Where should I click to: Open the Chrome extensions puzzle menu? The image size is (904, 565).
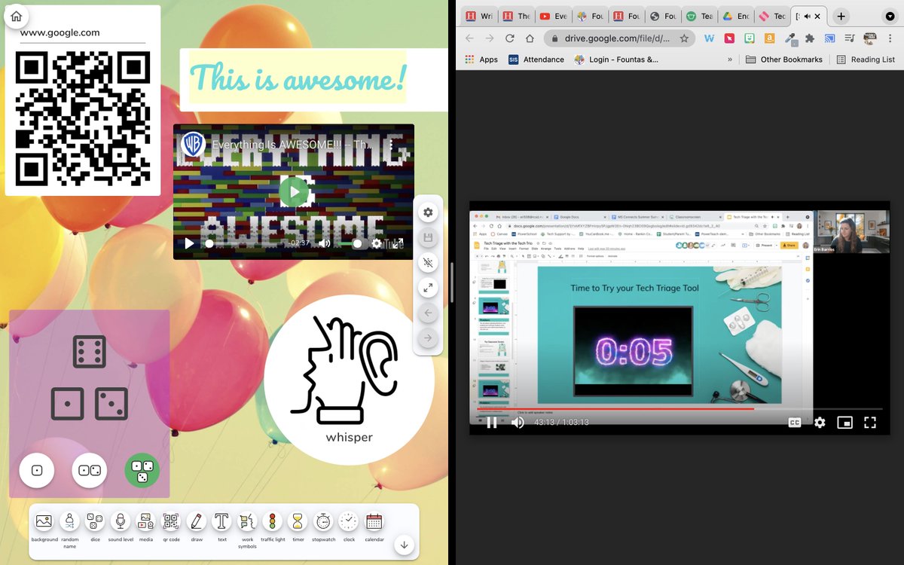click(810, 38)
